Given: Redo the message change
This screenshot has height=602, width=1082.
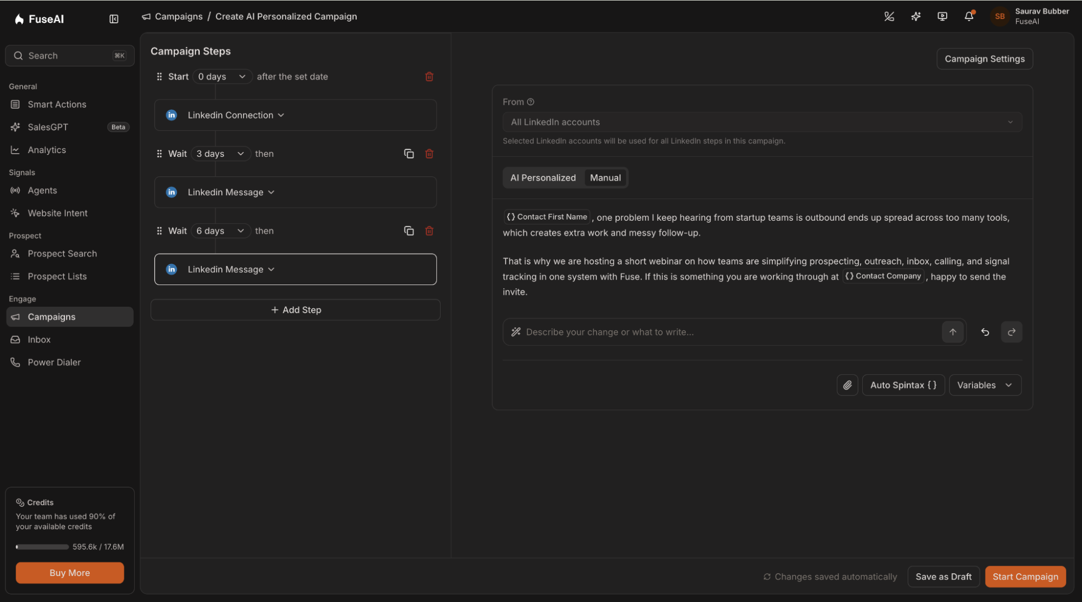Looking at the screenshot, I should tap(1011, 332).
